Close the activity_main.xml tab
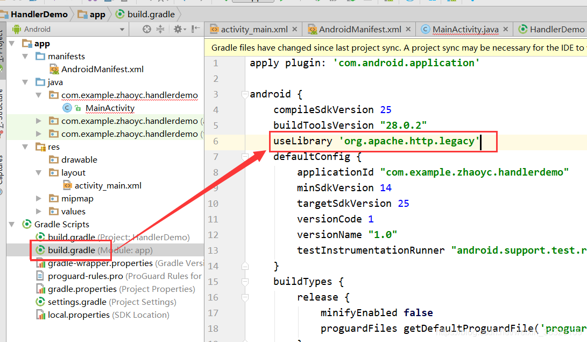The image size is (587, 342). pyautogui.click(x=294, y=29)
